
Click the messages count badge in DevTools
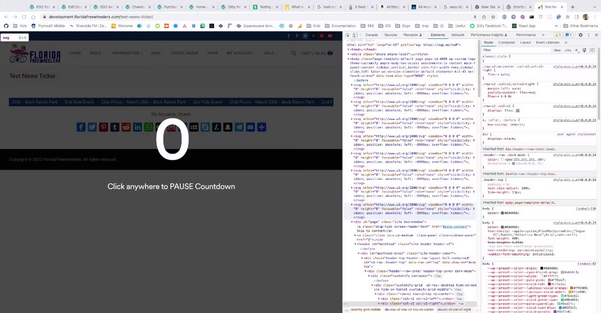click(x=568, y=35)
